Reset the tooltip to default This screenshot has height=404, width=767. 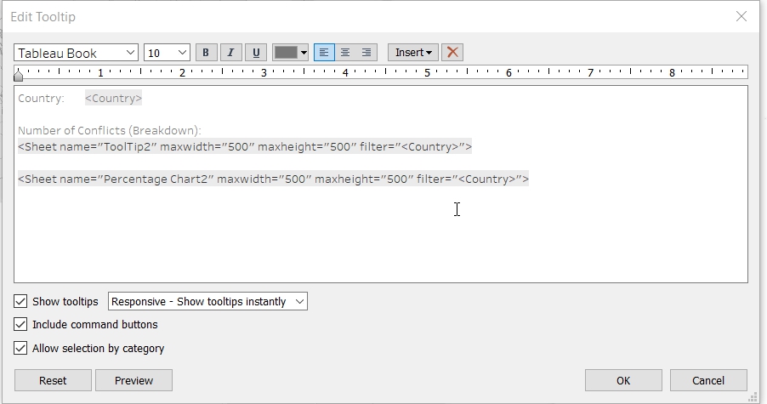point(53,380)
